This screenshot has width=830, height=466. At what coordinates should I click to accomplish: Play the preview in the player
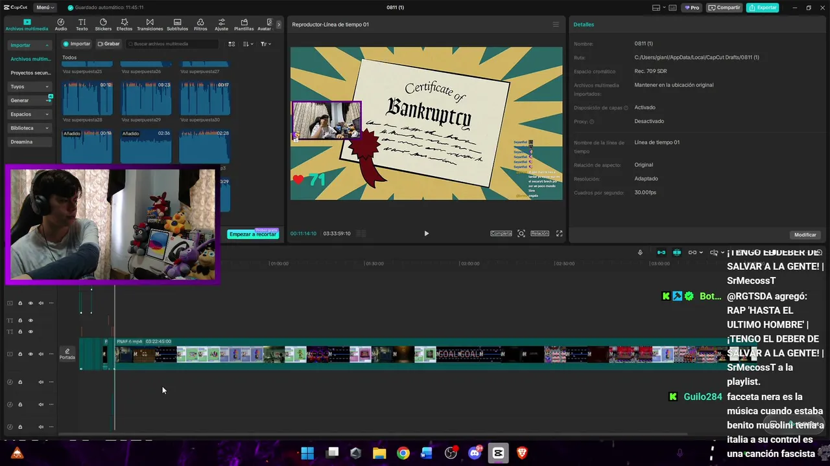(x=426, y=234)
